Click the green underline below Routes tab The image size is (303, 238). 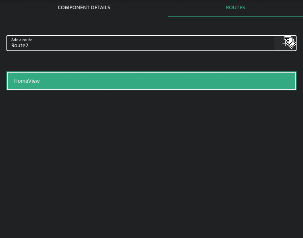[x=235, y=16]
